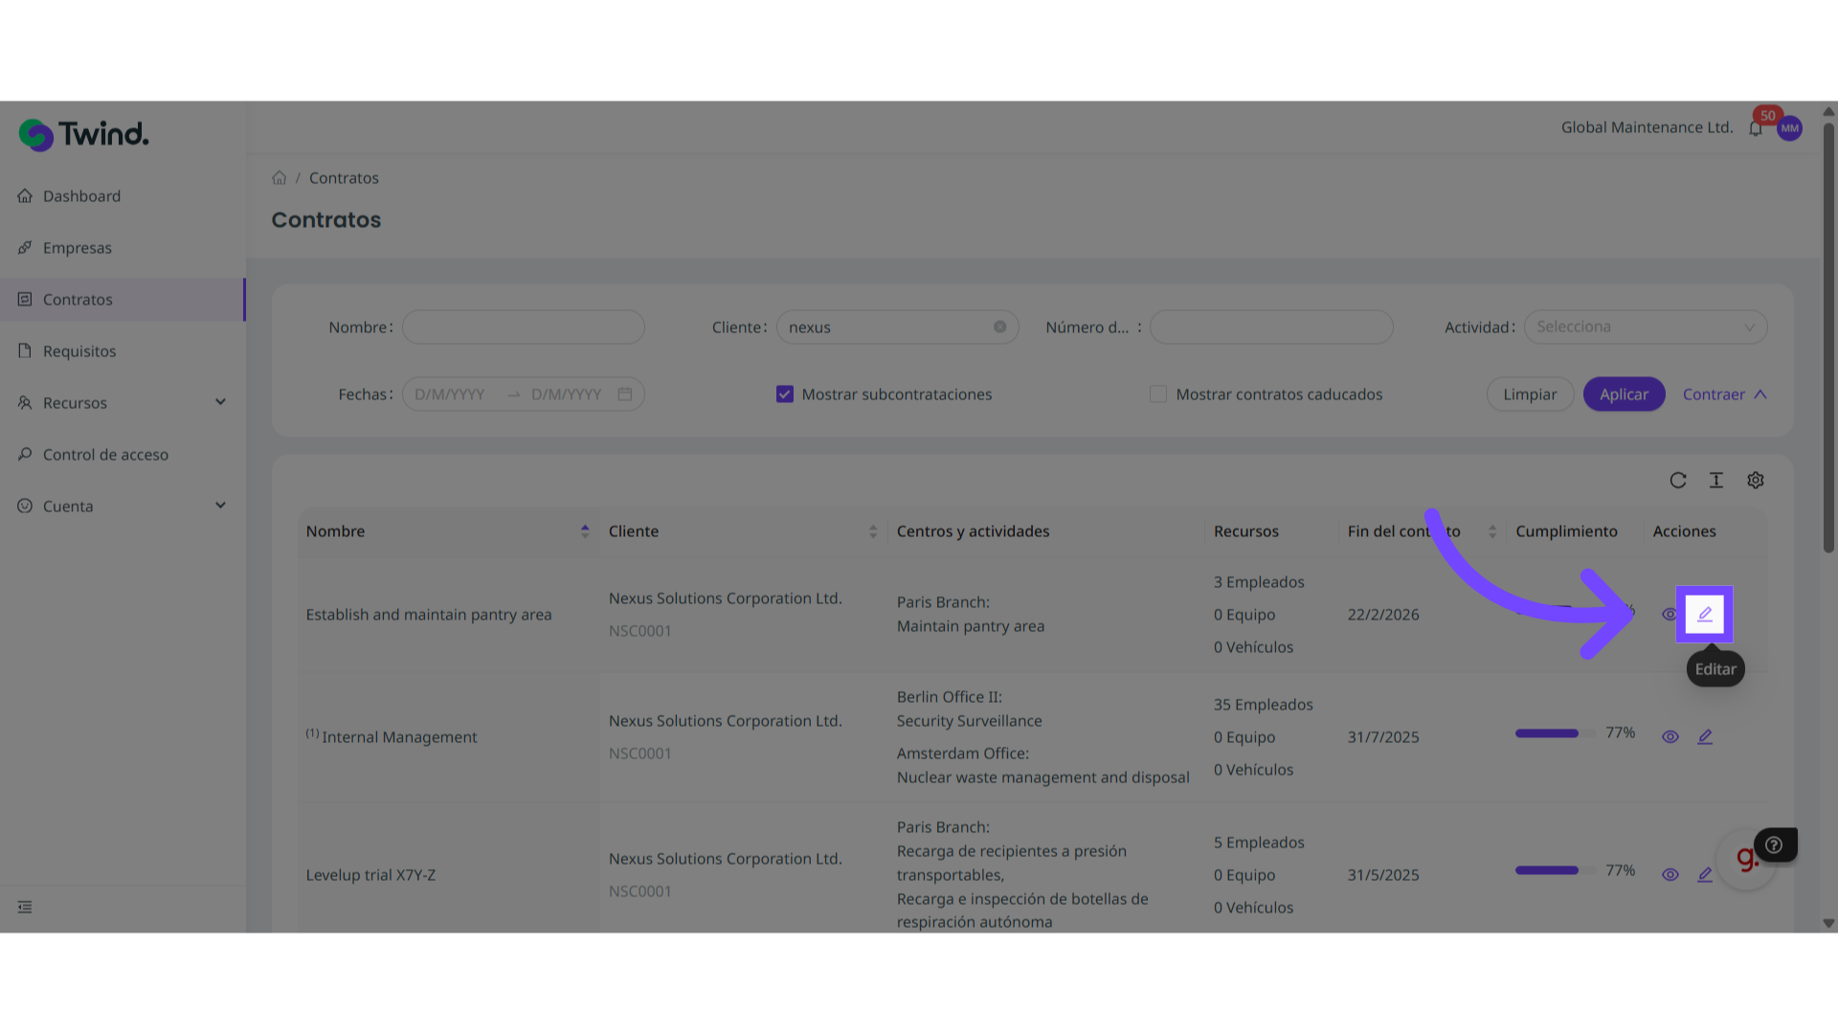The height and width of the screenshot is (1034, 1838).
Task: Click the row height adjust icon
Action: point(1715,481)
